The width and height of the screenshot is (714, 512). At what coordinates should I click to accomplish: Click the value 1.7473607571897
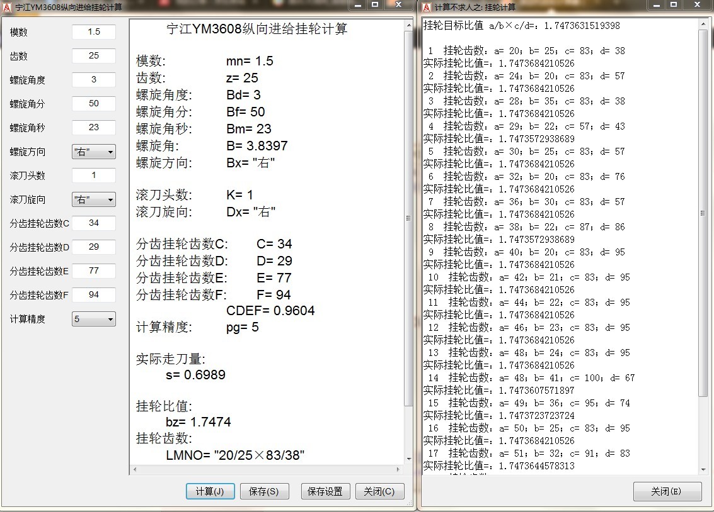pyautogui.click(x=536, y=390)
